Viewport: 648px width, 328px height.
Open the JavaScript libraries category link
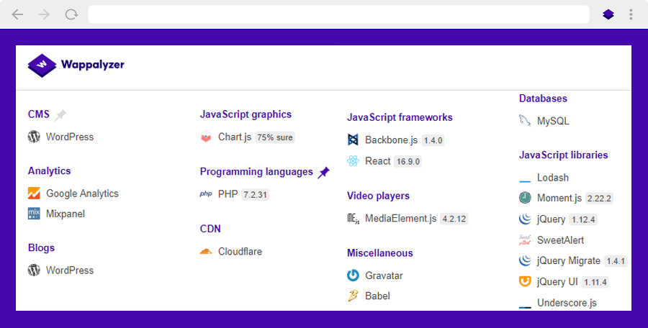563,155
